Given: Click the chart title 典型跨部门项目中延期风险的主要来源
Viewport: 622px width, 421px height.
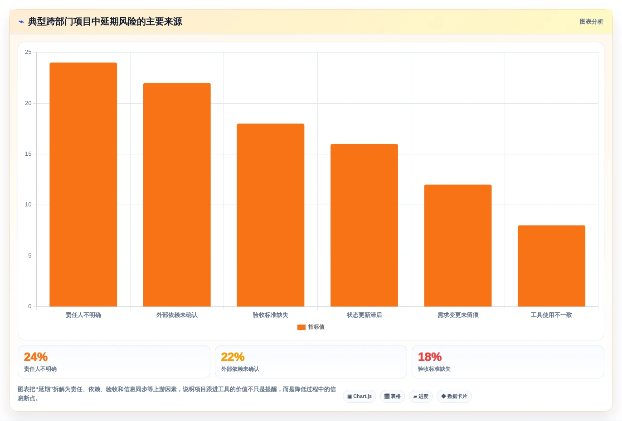Looking at the screenshot, I should pos(105,22).
